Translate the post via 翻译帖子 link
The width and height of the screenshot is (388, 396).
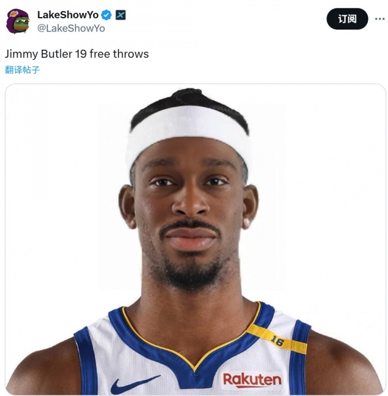coord(22,70)
